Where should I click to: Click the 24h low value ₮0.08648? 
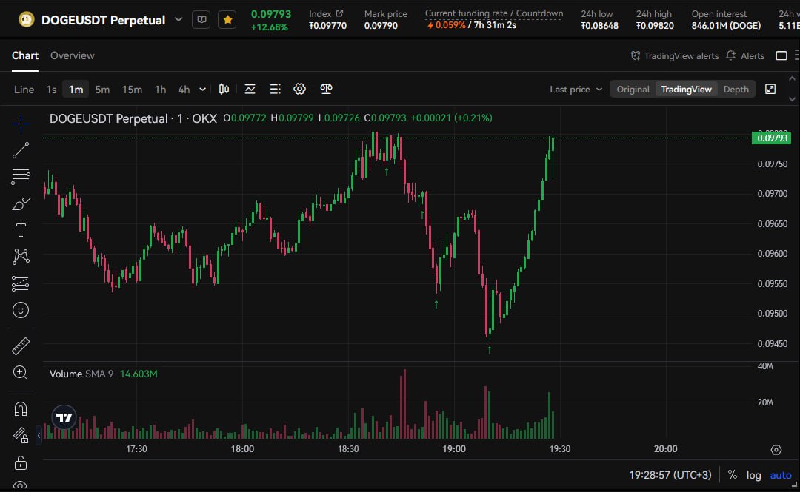click(599, 25)
